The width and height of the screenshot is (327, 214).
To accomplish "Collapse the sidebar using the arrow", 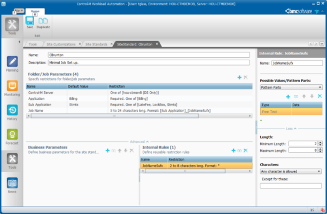I will (19, 42).
